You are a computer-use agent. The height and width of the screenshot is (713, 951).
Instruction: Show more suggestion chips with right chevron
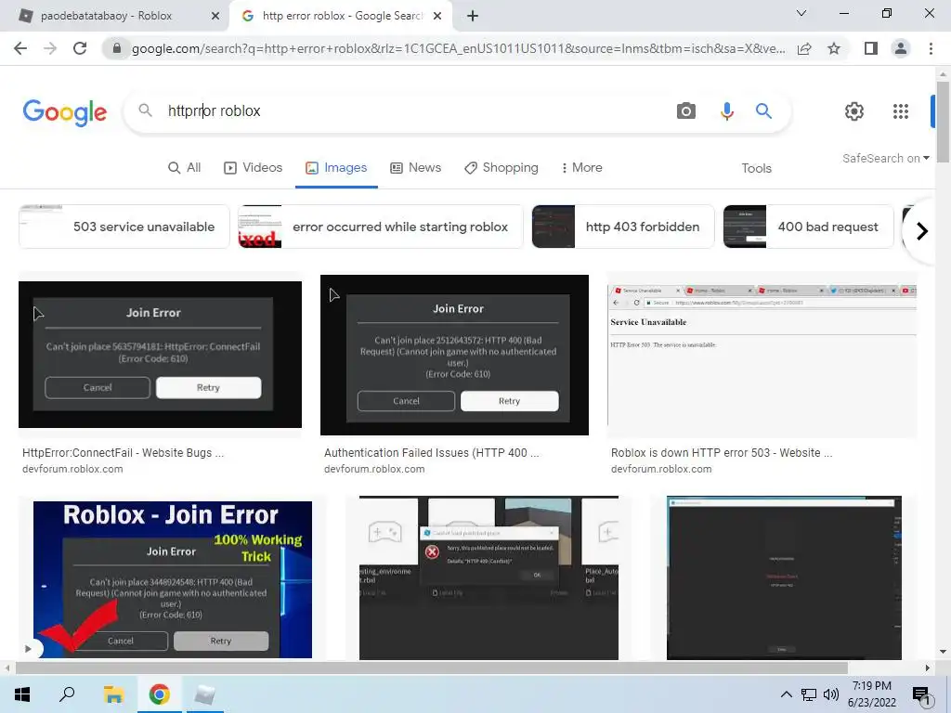(921, 231)
